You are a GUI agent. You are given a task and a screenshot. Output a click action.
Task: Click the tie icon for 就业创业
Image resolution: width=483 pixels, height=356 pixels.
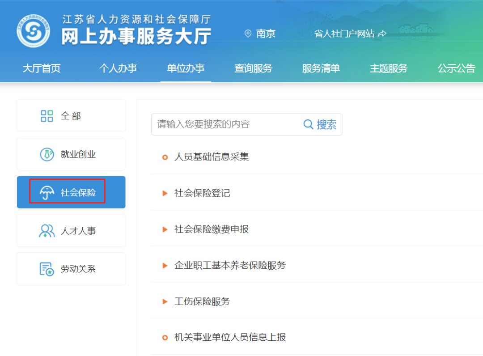47,155
